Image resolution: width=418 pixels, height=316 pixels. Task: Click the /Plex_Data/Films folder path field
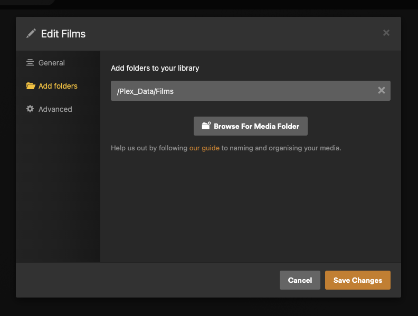pyautogui.click(x=237, y=91)
